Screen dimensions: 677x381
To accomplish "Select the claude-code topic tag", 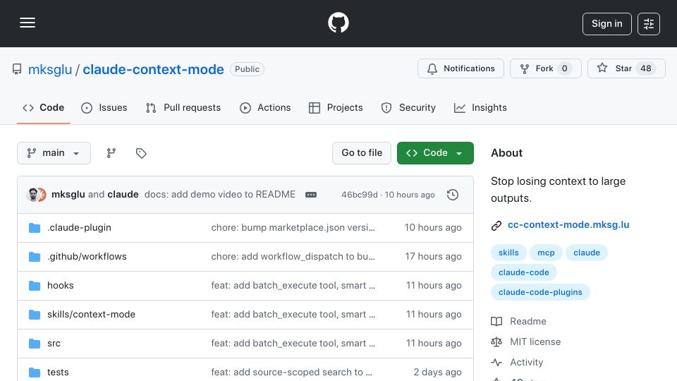I will [524, 272].
